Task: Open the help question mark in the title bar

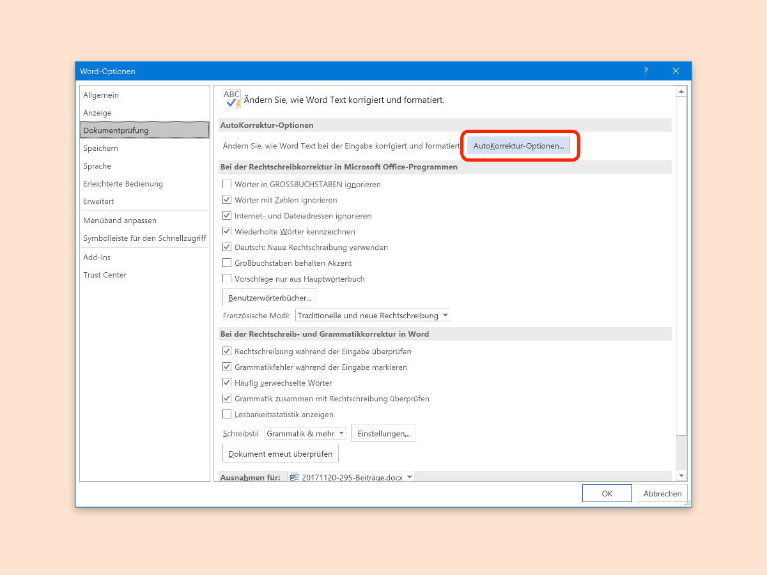Action: point(646,71)
